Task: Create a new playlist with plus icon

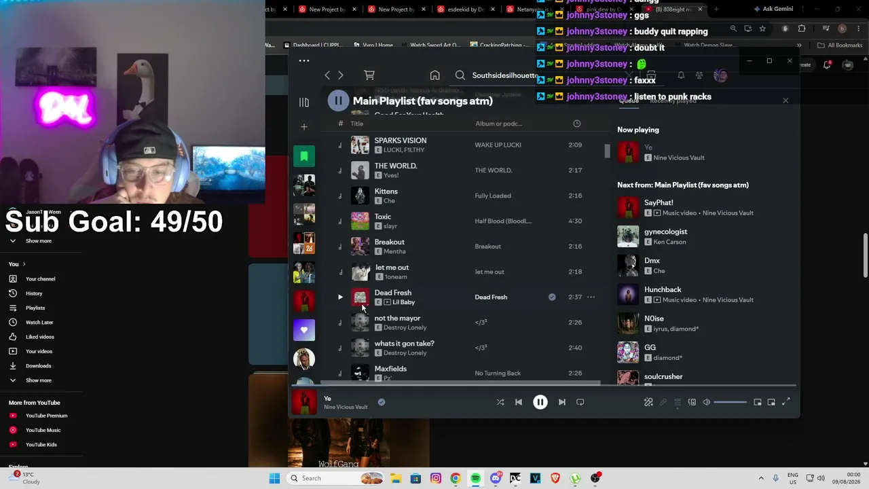Action: click(304, 127)
